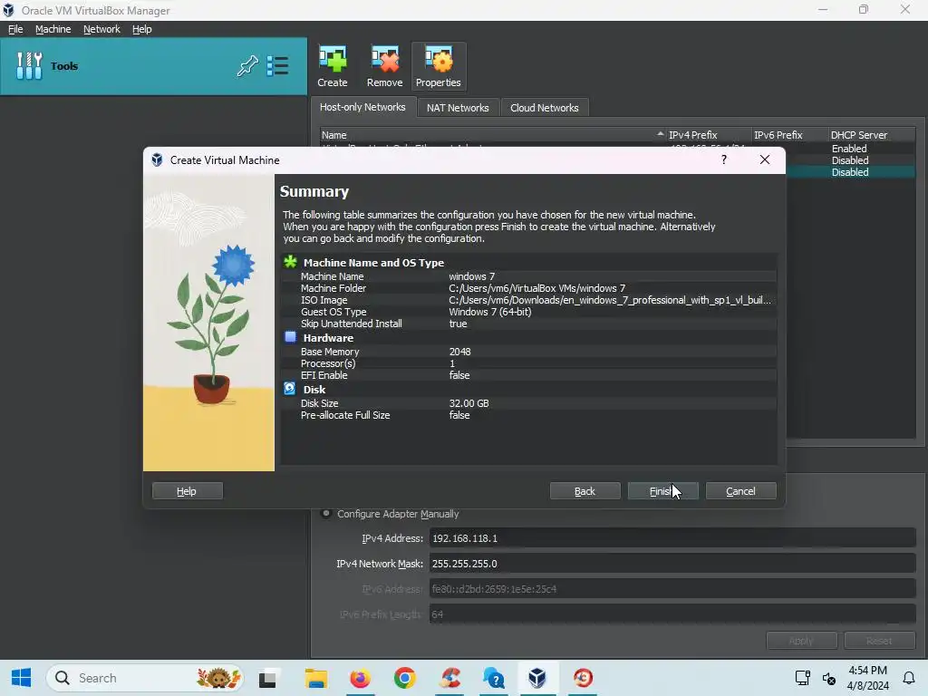The image size is (928, 696).
Task: Click the IPv4 Network Mask field
Action: [672, 564]
